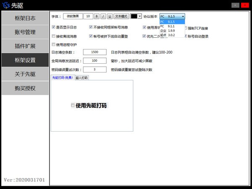Click the black font color swatch
Screen dimensions: 252x189
134,16
